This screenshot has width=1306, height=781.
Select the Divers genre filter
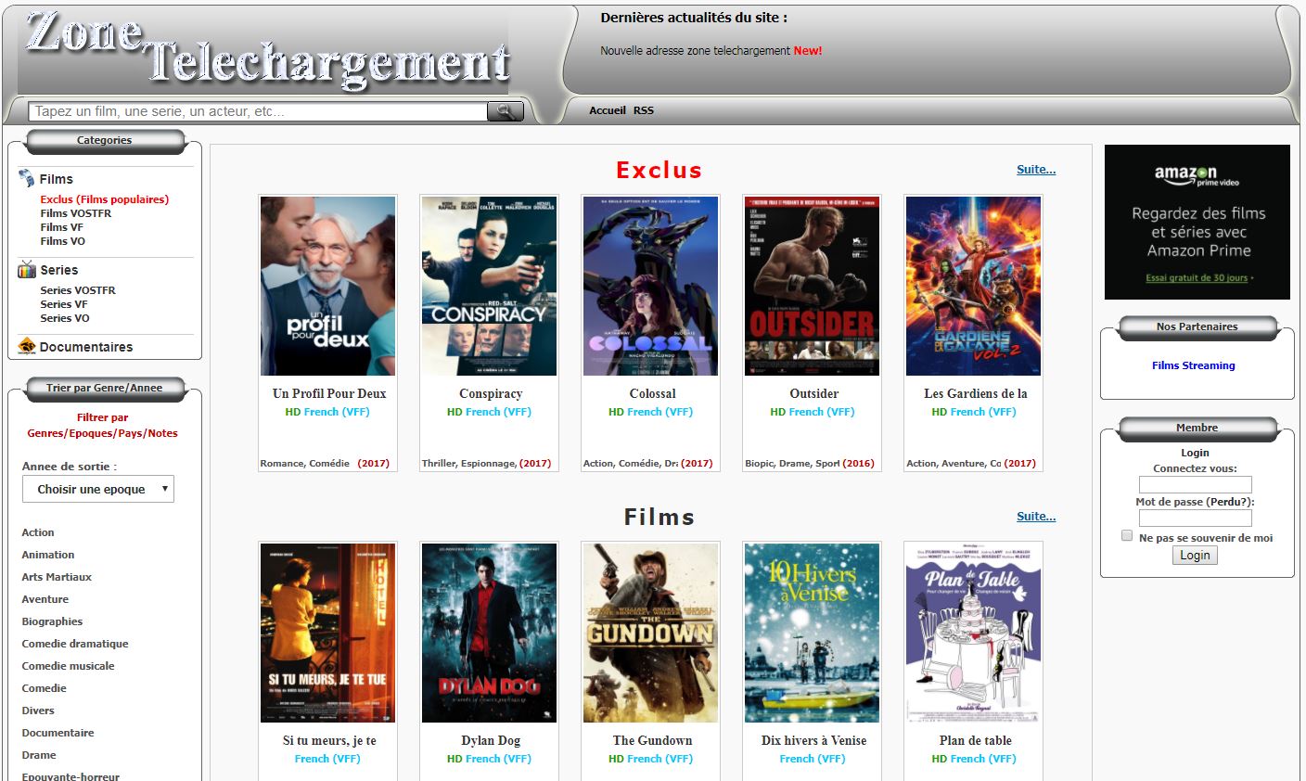tap(38, 711)
